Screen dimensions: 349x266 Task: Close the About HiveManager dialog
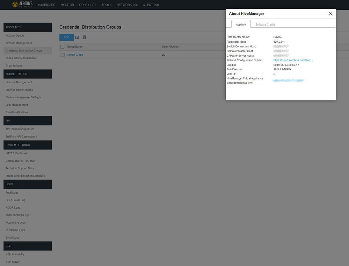[330, 14]
